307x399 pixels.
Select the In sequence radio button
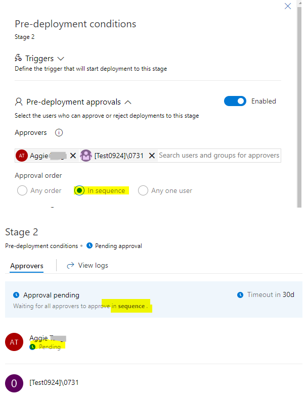pos(79,190)
